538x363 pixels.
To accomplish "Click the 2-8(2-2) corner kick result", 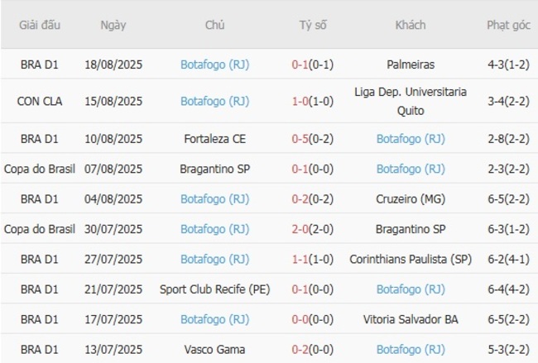I will 508,138.
